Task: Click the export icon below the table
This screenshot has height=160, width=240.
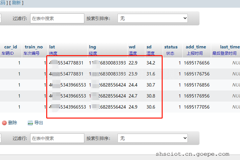Action: coord(30,123)
